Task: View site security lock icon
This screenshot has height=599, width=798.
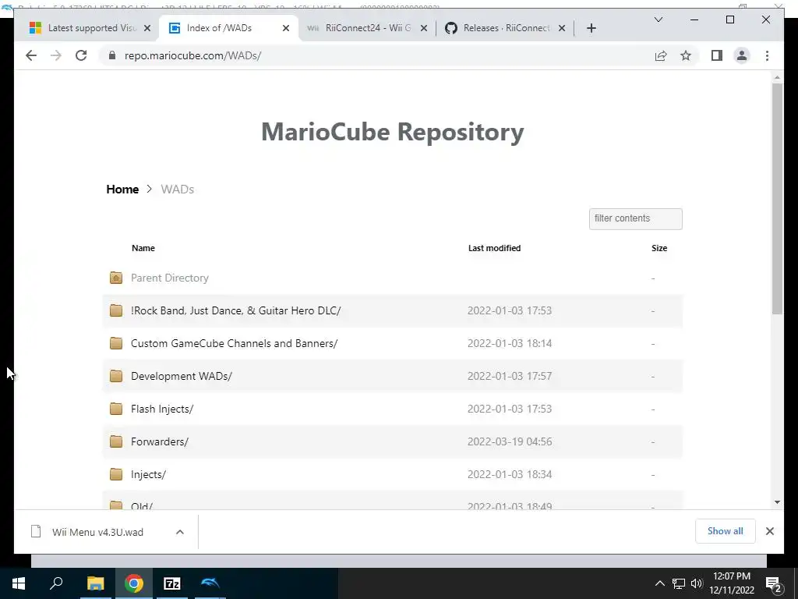Action: pos(112,55)
